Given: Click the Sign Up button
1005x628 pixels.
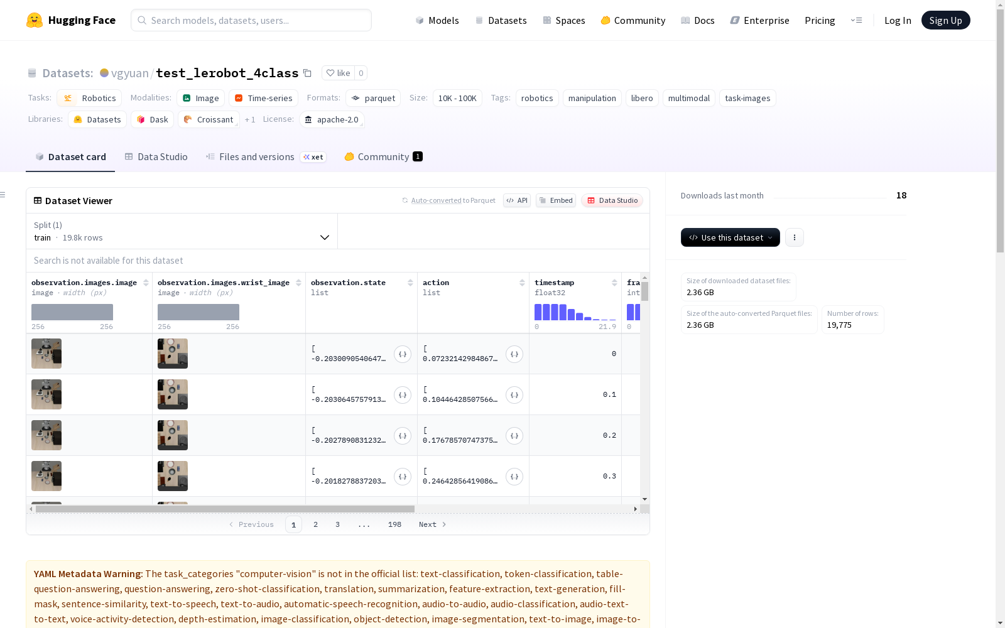Looking at the screenshot, I should click(945, 20).
